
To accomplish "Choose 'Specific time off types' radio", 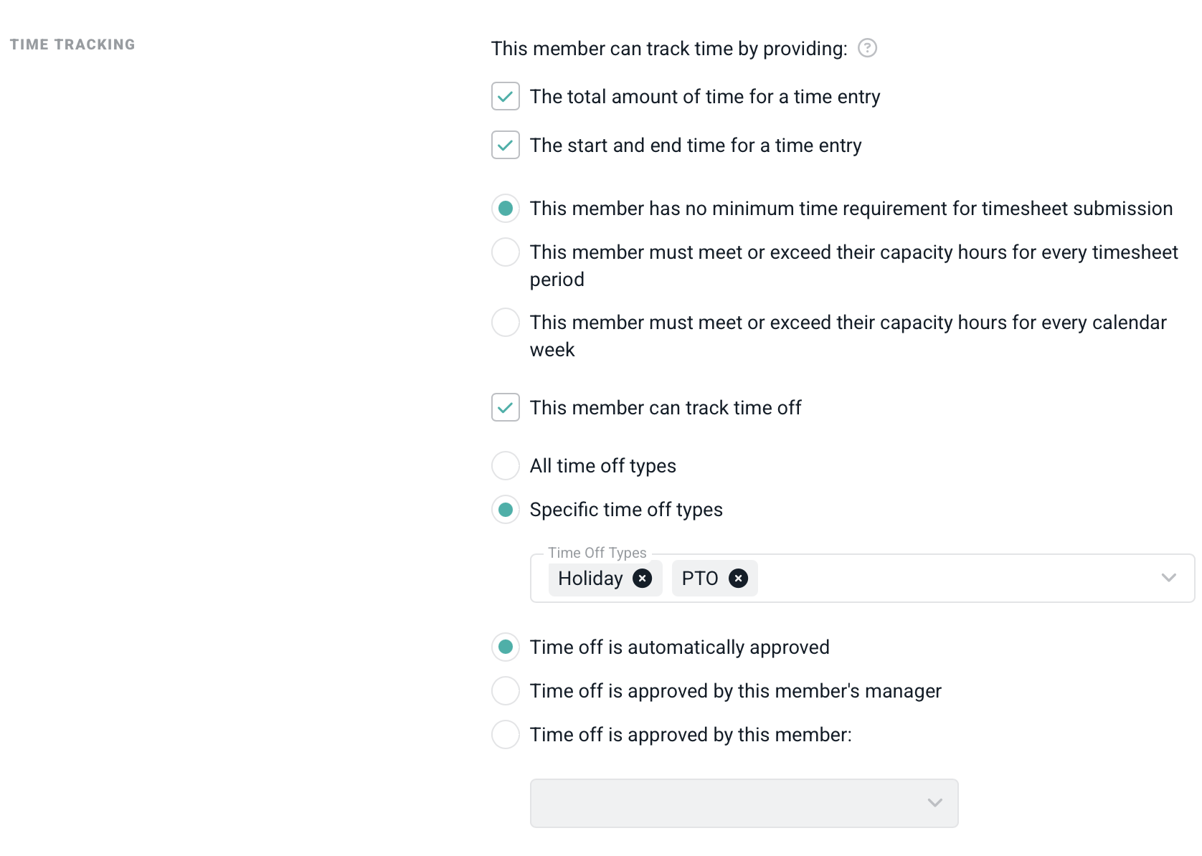I will [x=506, y=510].
